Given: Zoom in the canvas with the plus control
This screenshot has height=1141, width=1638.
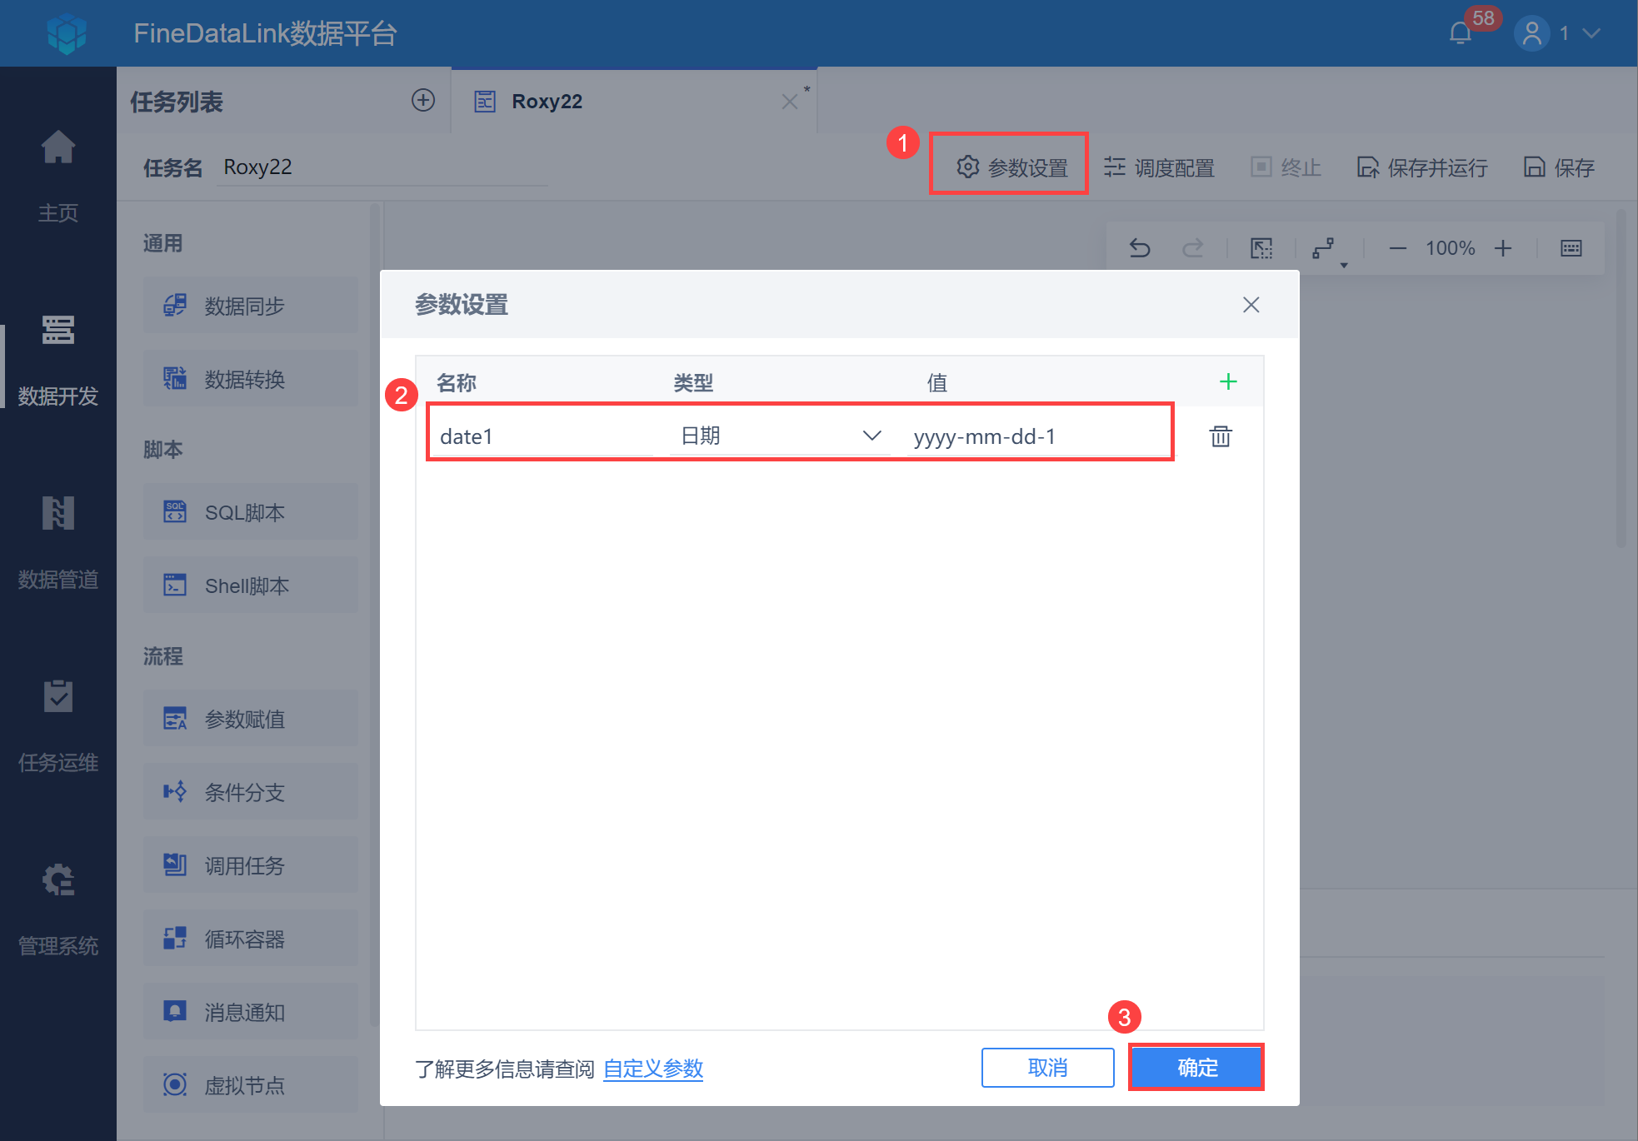Looking at the screenshot, I should (1503, 247).
